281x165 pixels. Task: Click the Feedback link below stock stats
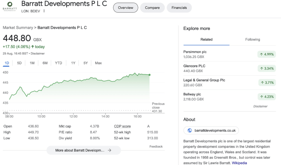156,146
